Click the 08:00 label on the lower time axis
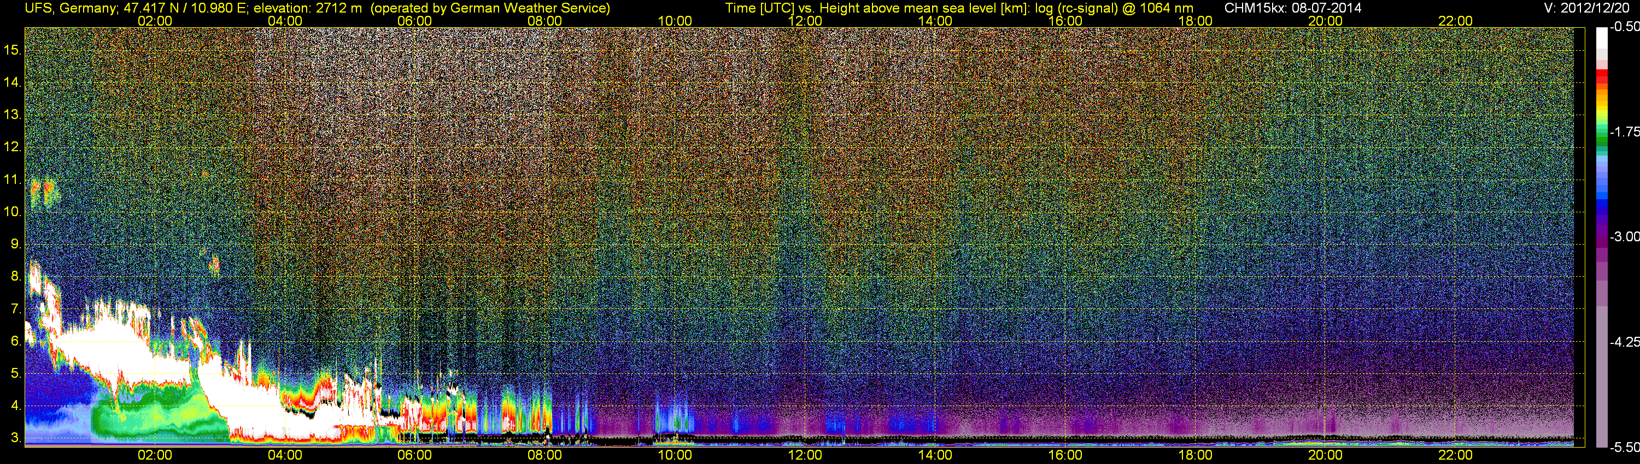This screenshot has height=464, width=1640. 544,455
